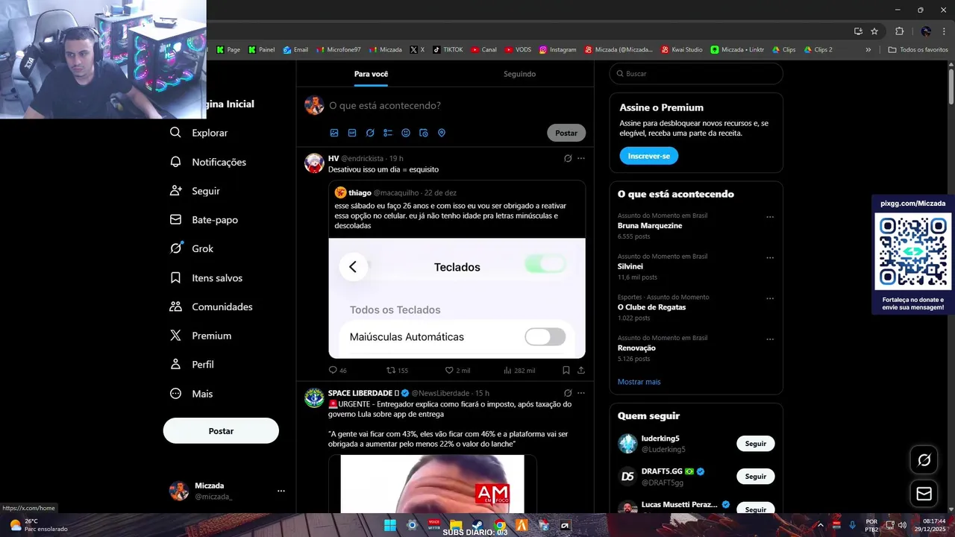Open the VODS bookmark
955x537 pixels.
pyautogui.click(x=518, y=50)
